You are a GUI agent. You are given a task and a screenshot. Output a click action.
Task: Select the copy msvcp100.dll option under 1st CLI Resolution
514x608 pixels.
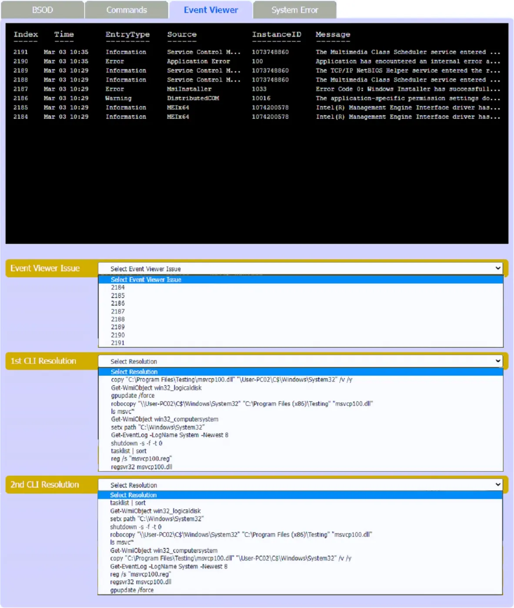[300, 380]
